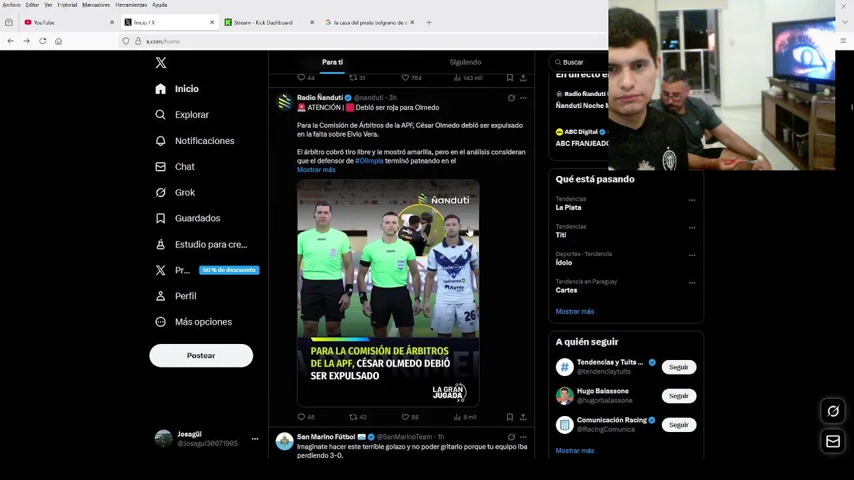Screen dimensions: 854x480
Task: Repost the post above with 31 reposts
Action: pyautogui.click(x=358, y=78)
